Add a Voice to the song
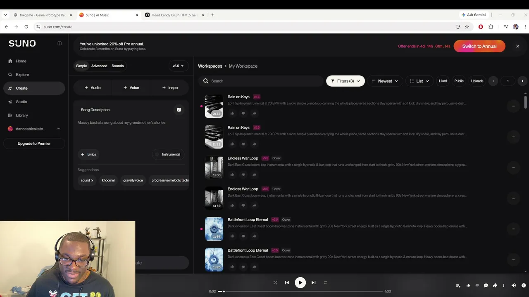Screen dimensions: 529x297 (x=131, y=88)
